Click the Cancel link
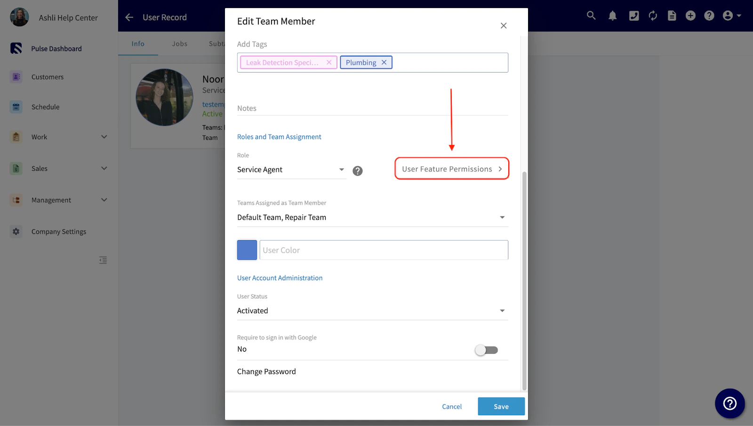The height and width of the screenshot is (426, 753). [452, 407]
